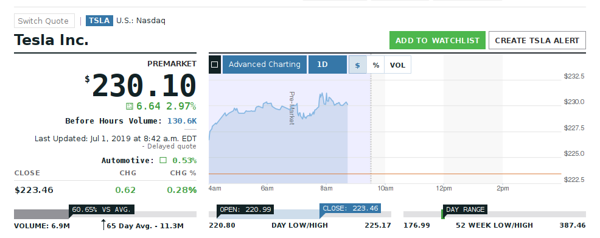Toggle chart to dollar ($) view

(357, 65)
